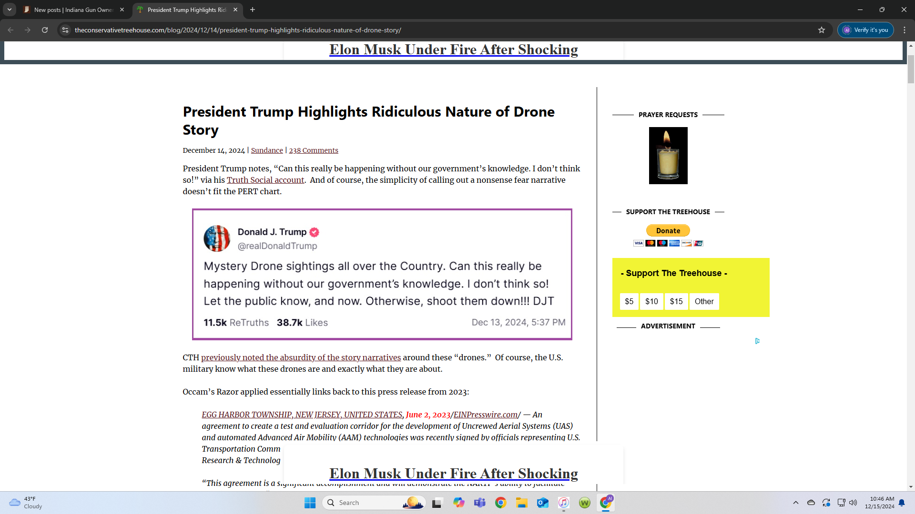This screenshot has height=514, width=915.
Task: Click the page vertical scrollbar thumb
Action: coord(911,69)
